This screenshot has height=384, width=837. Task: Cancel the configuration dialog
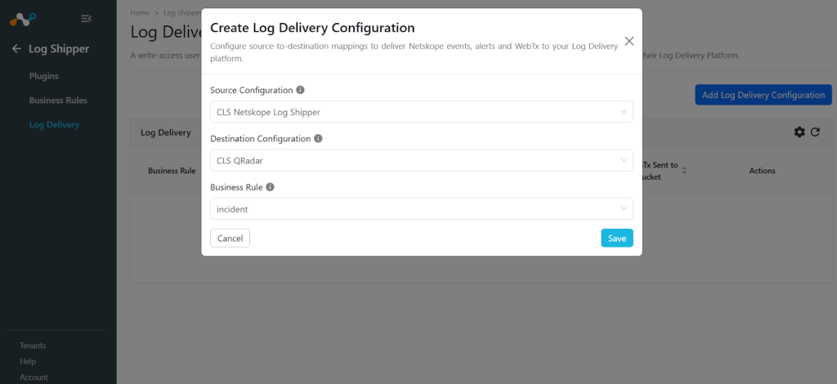[x=230, y=239]
